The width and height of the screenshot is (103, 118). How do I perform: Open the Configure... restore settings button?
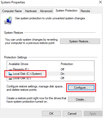pyautogui.click(x=81, y=88)
